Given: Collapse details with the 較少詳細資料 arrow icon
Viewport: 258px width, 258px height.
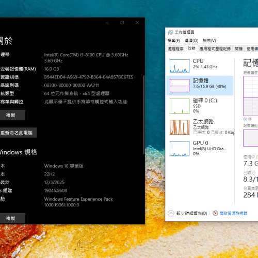Looking at the screenshot, I should 171,213.
